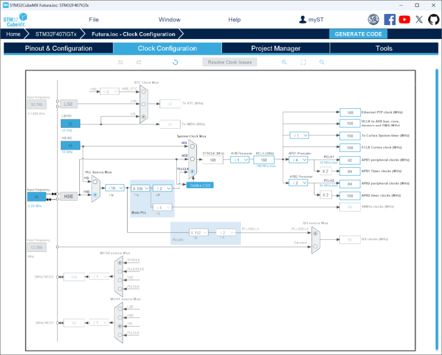Screen dimensions: 442x355
Task: Select LSE in the RTC Clock Mux
Action: pyautogui.click(x=143, y=104)
